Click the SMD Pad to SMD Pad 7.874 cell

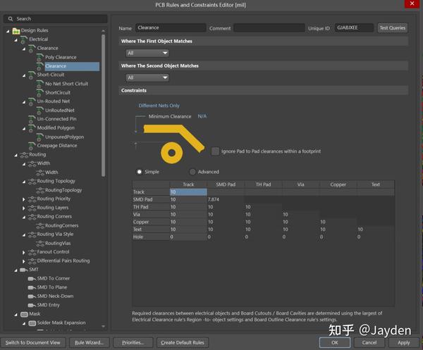click(x=226, y=199)
